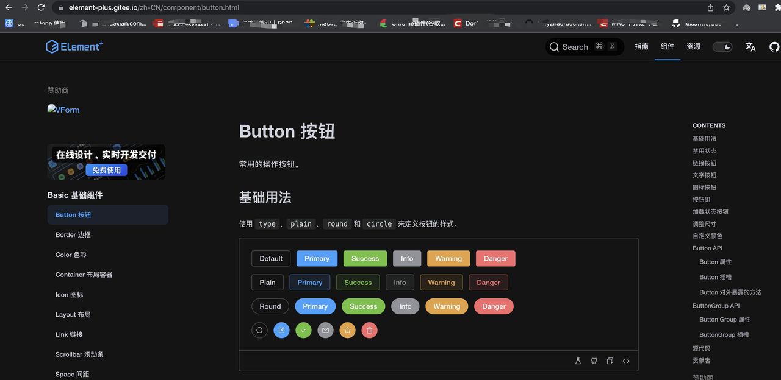The width and height of the screenshot is (781, 380).
Task: Expand the Button API section in contents
Action: click(707, 248)
